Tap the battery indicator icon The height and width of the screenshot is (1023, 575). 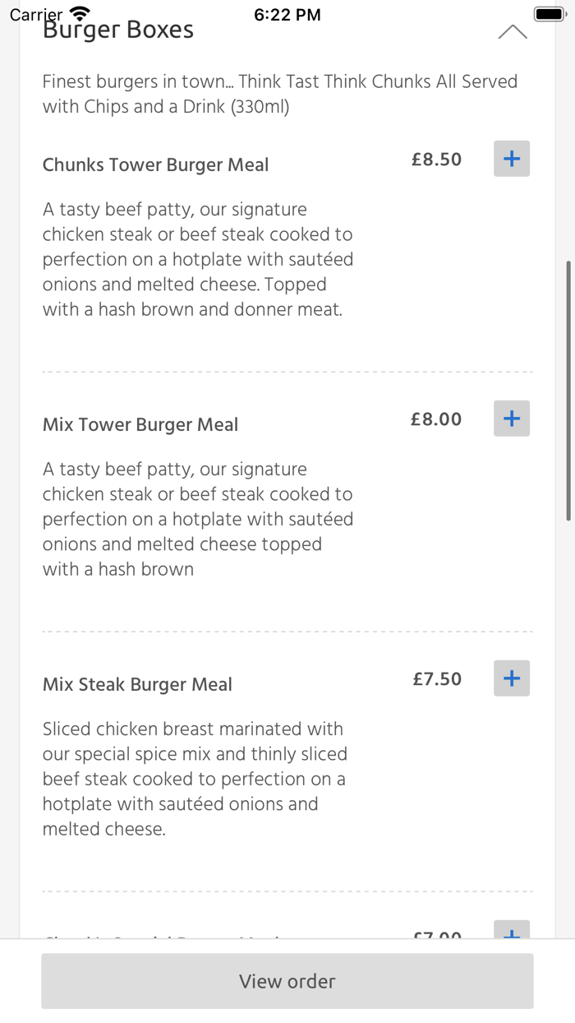coord(549,12)
